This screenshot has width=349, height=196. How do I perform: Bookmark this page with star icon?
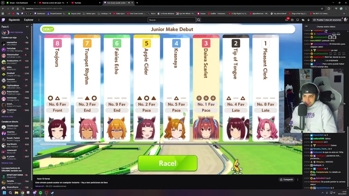pyautogui.click(x=322, y=8)
